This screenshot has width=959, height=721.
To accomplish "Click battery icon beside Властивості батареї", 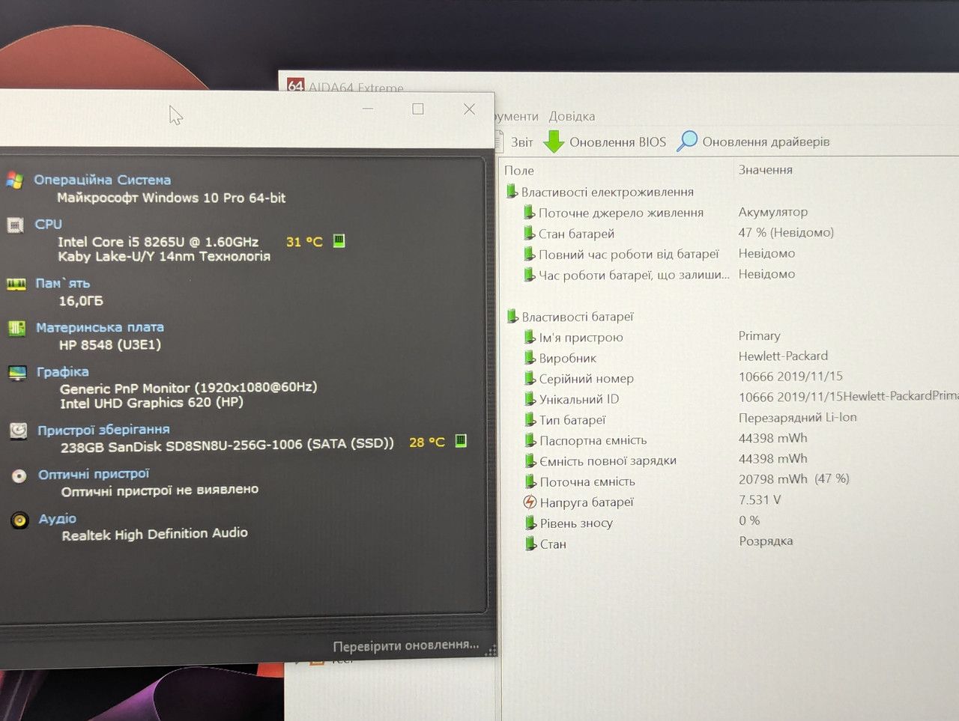I will pos(512,317).
